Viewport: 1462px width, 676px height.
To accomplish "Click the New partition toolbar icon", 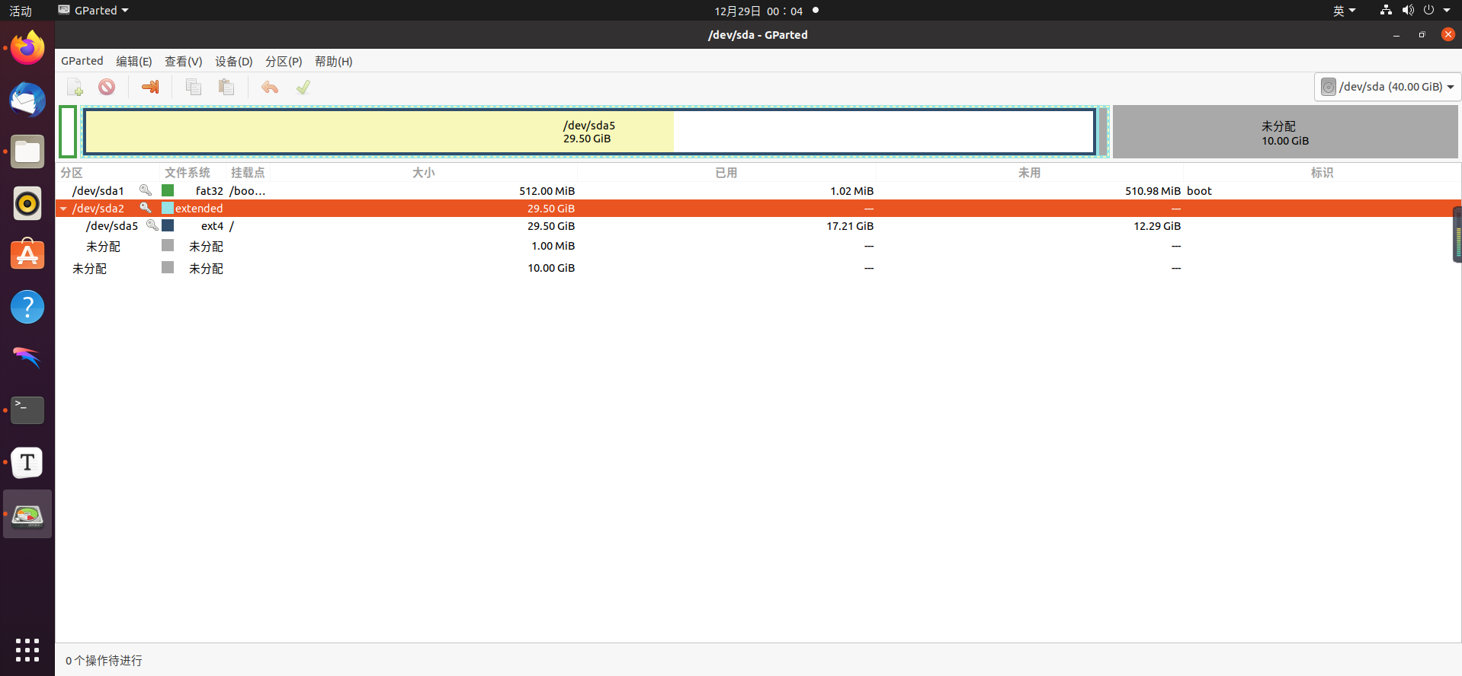I will (x=75, y=87).
